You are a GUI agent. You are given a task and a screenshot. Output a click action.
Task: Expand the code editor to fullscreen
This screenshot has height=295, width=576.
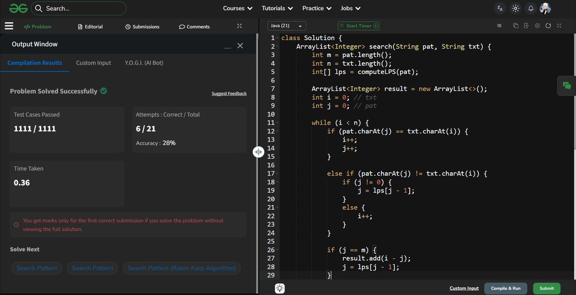tap(559, 26)
